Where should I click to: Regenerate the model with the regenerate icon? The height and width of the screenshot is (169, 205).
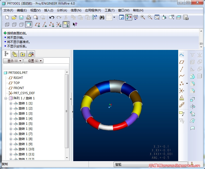pyautogui.click(x=94, y=17)
